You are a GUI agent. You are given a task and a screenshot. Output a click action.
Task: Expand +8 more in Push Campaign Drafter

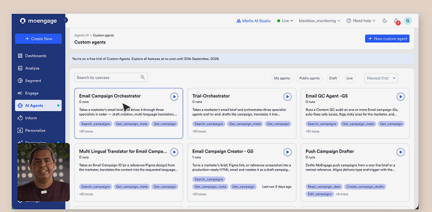pos(341,194)
